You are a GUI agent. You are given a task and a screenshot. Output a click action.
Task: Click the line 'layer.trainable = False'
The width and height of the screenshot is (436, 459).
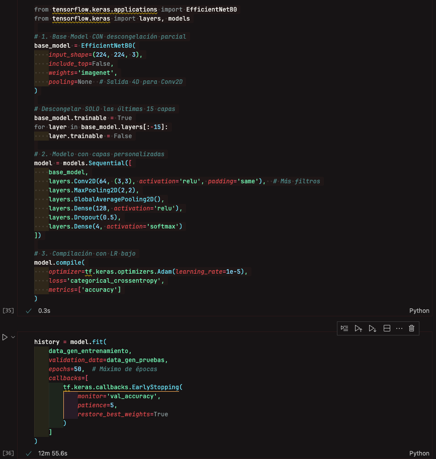pos(91,136)
